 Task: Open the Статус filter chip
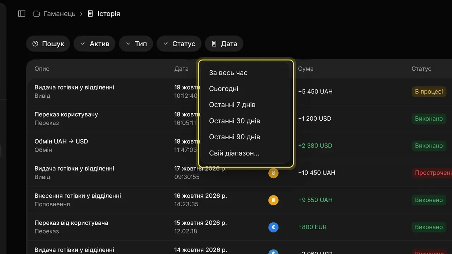coord(179,44)
